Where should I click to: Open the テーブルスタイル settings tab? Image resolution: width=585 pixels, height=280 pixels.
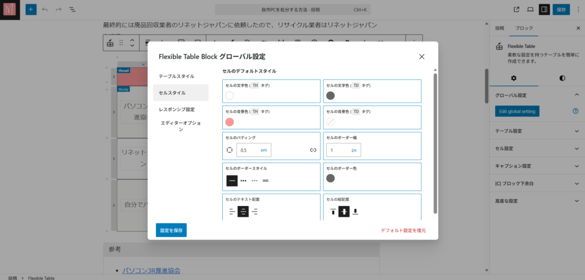click(x=177, y=76)
